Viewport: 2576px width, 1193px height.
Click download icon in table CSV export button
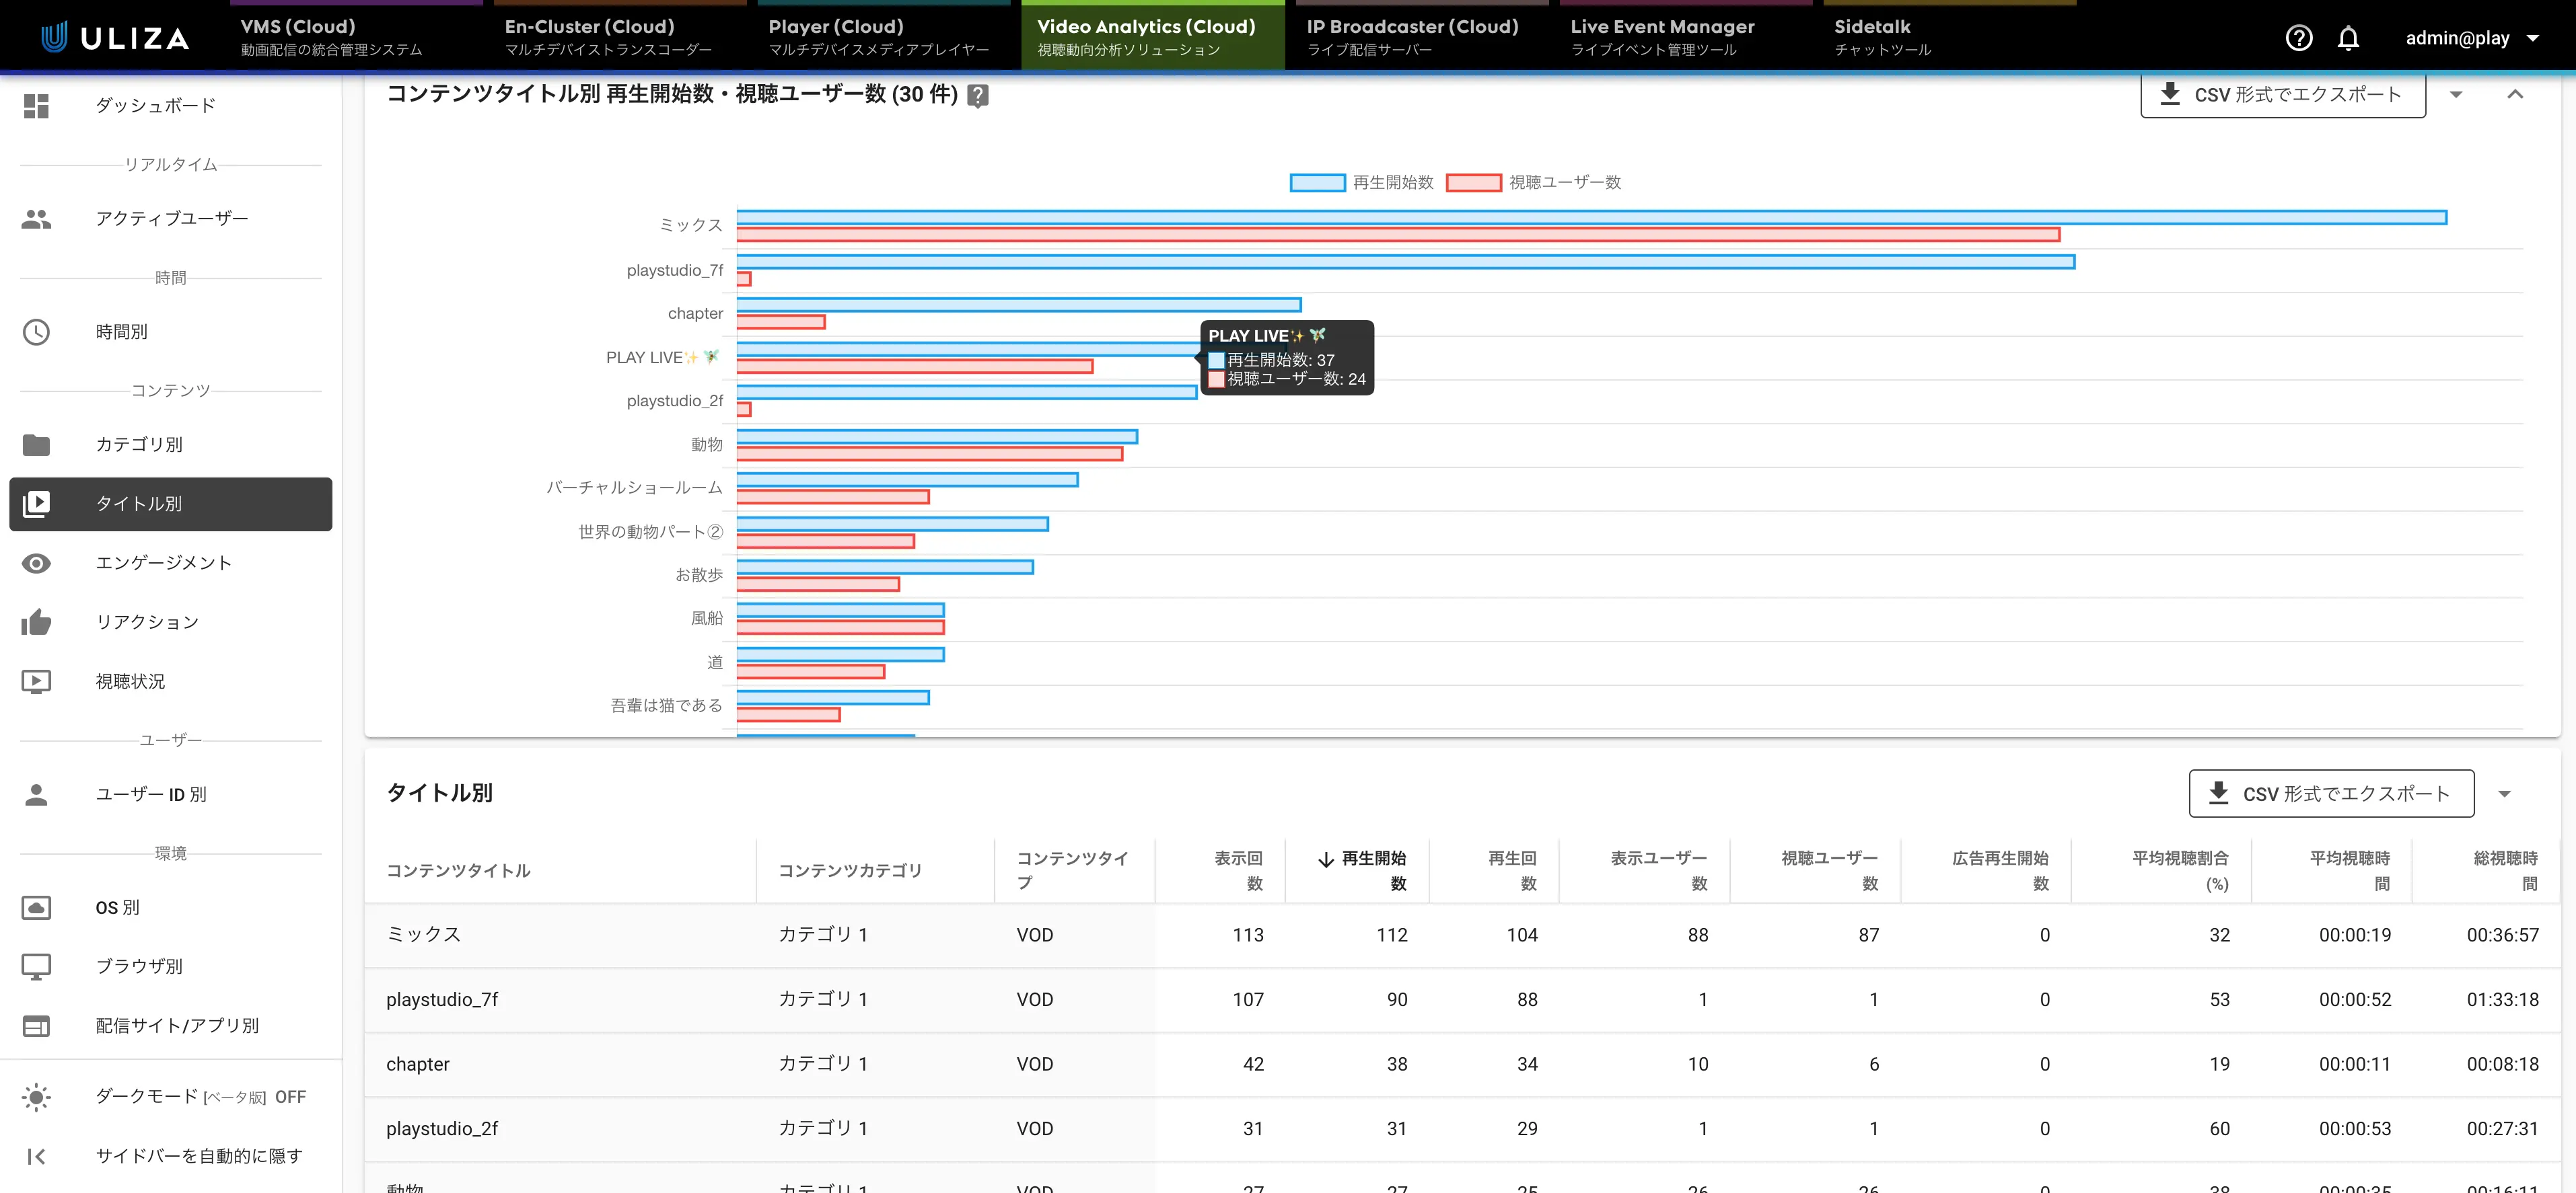point(2219,794)
